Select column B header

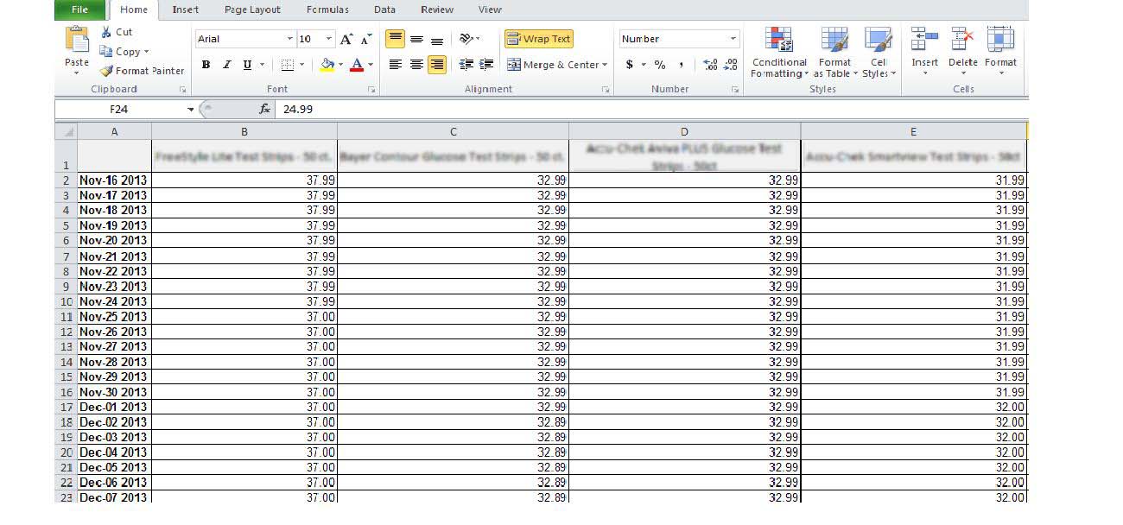tap(244, 131)
